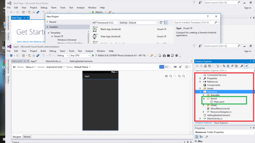255x143 pixels.
Task: Open the Default Theme selector
Action: [82, 67]
